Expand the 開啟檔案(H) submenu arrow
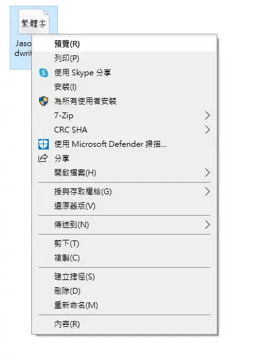276x360 pixels. tap(207, 173)
